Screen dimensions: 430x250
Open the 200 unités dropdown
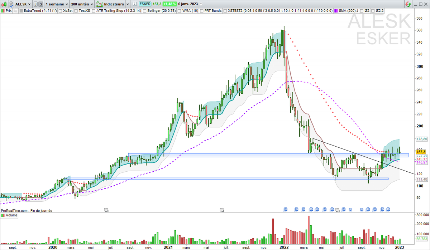tap(82, 4)
